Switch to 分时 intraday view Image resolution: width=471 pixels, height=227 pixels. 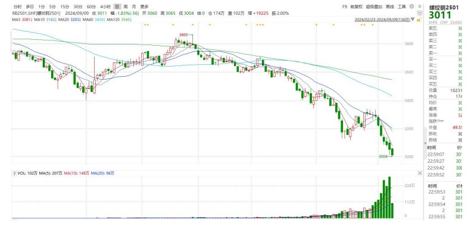[x=18, y=7]
